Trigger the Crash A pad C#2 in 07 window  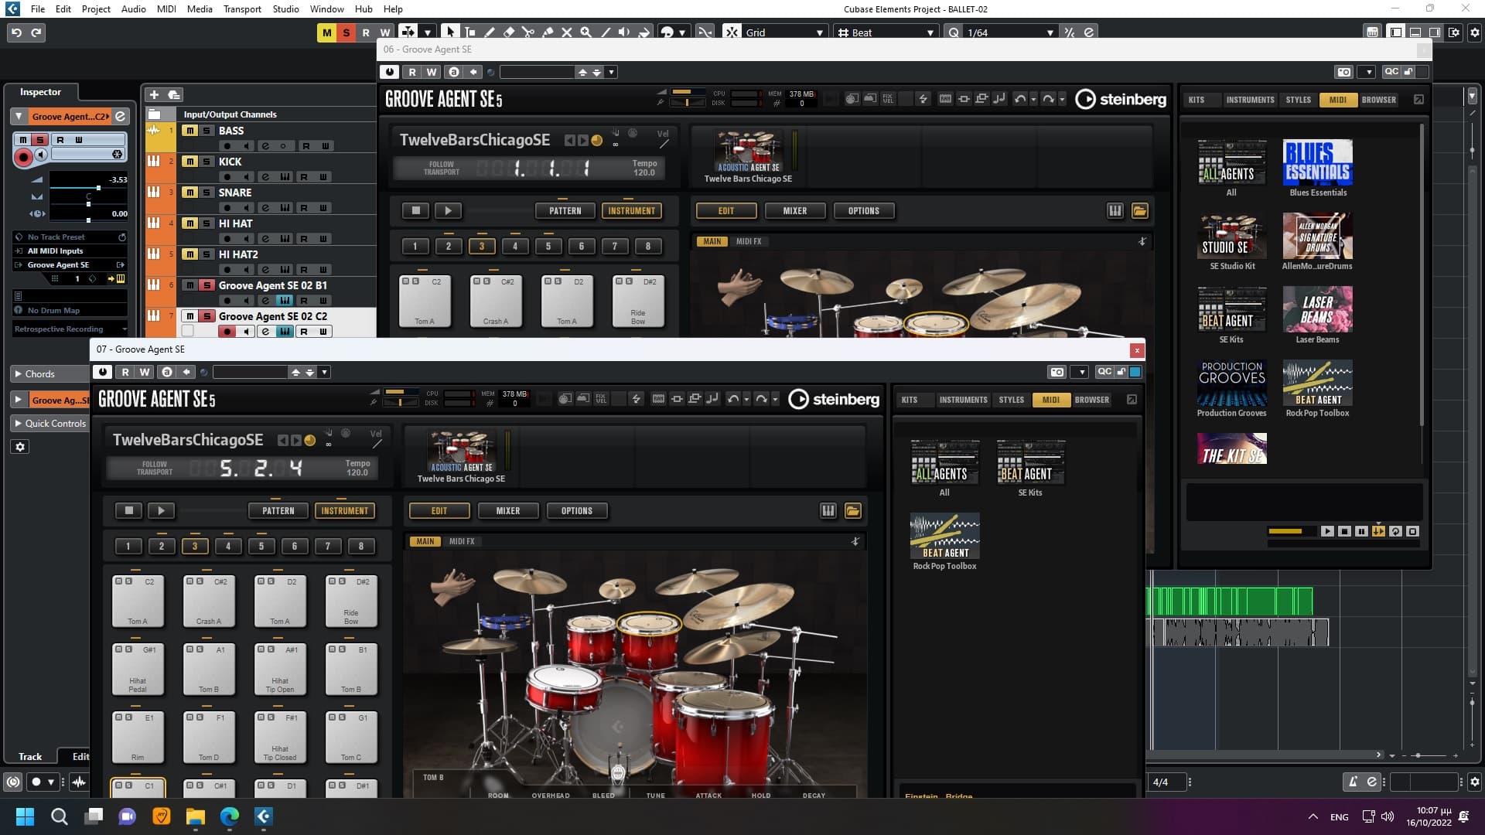pos(208,601)
